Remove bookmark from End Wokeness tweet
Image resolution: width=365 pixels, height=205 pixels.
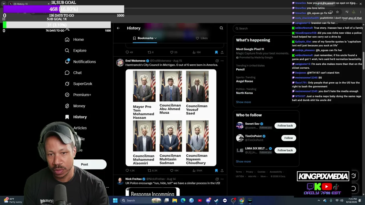click(216, 171)
